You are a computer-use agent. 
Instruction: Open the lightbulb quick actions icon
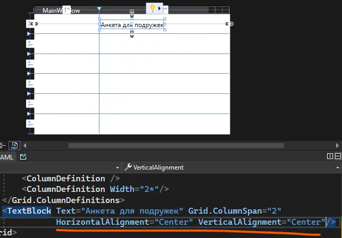[153, 8]
